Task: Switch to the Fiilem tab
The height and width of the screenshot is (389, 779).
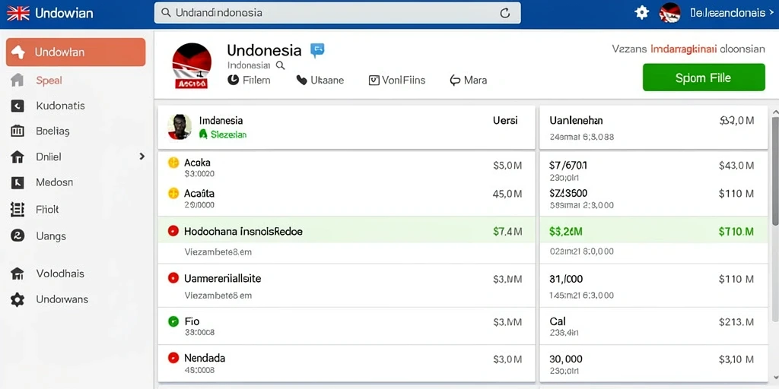Action: pyautogui.click(x=249, y=80)
